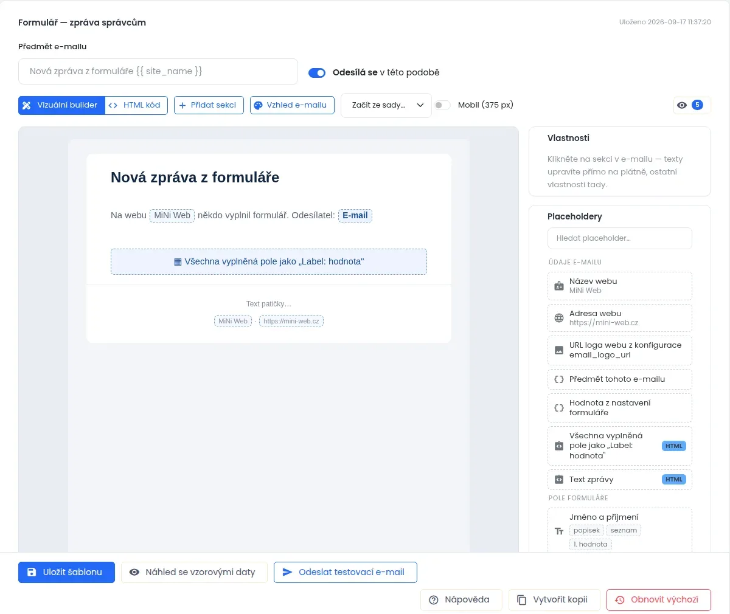Open the Vzhled e-mailu settings
Screen dimensions: 730x614
(292, 105)
